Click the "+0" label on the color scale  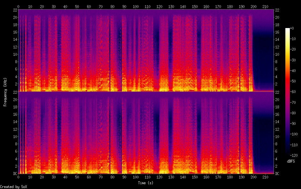click(x=292, y=28)
